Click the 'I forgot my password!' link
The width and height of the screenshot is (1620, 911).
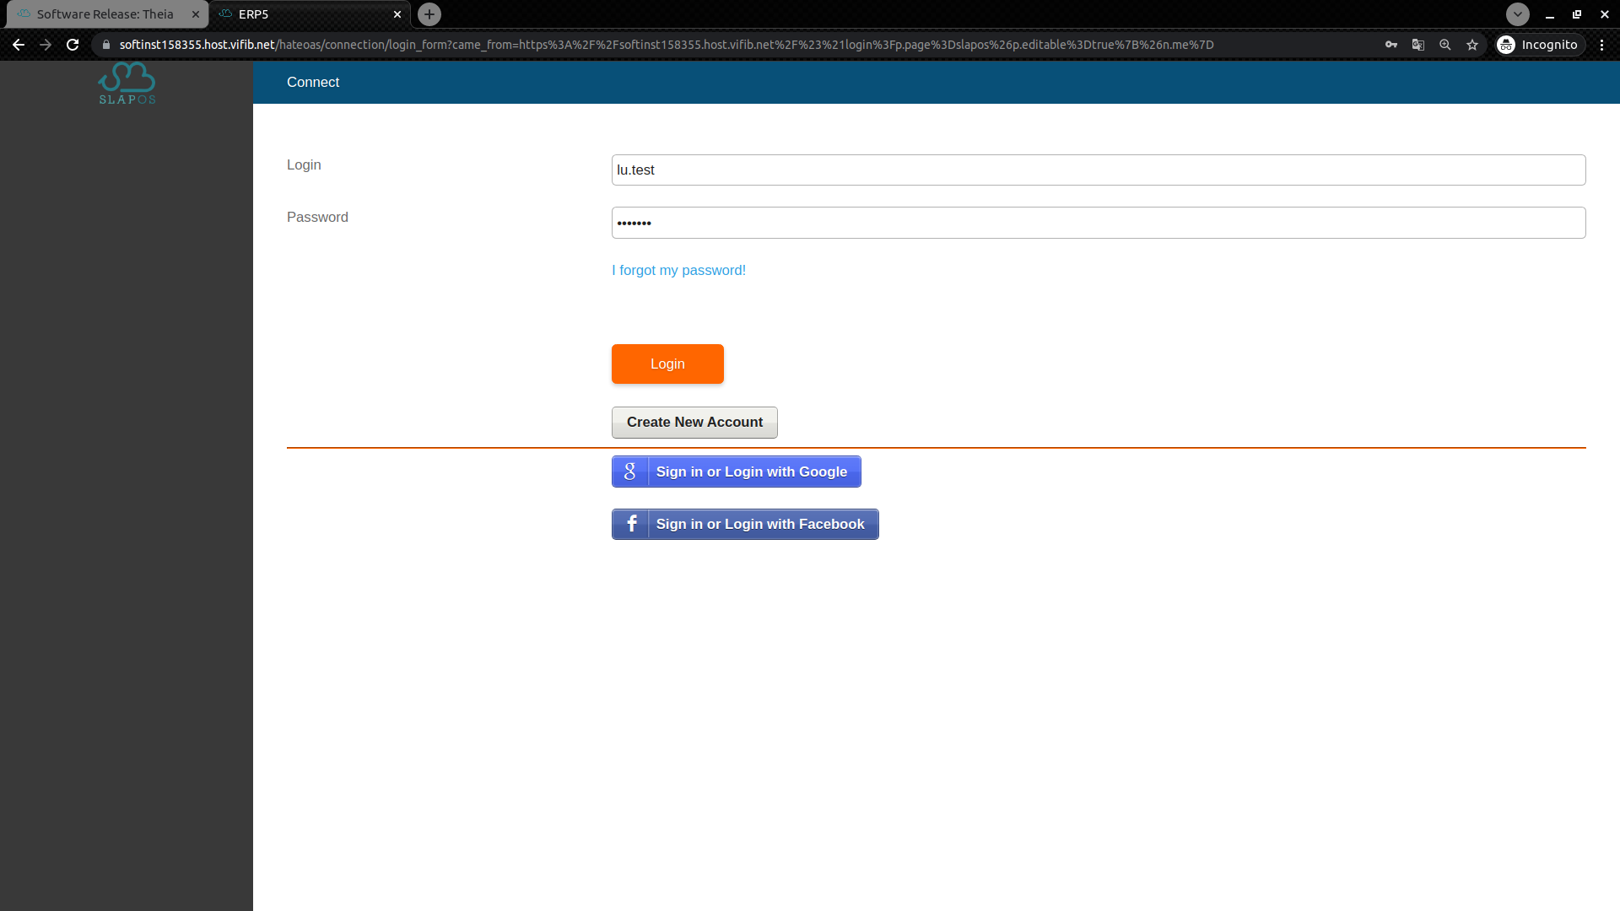pos(680,270)
